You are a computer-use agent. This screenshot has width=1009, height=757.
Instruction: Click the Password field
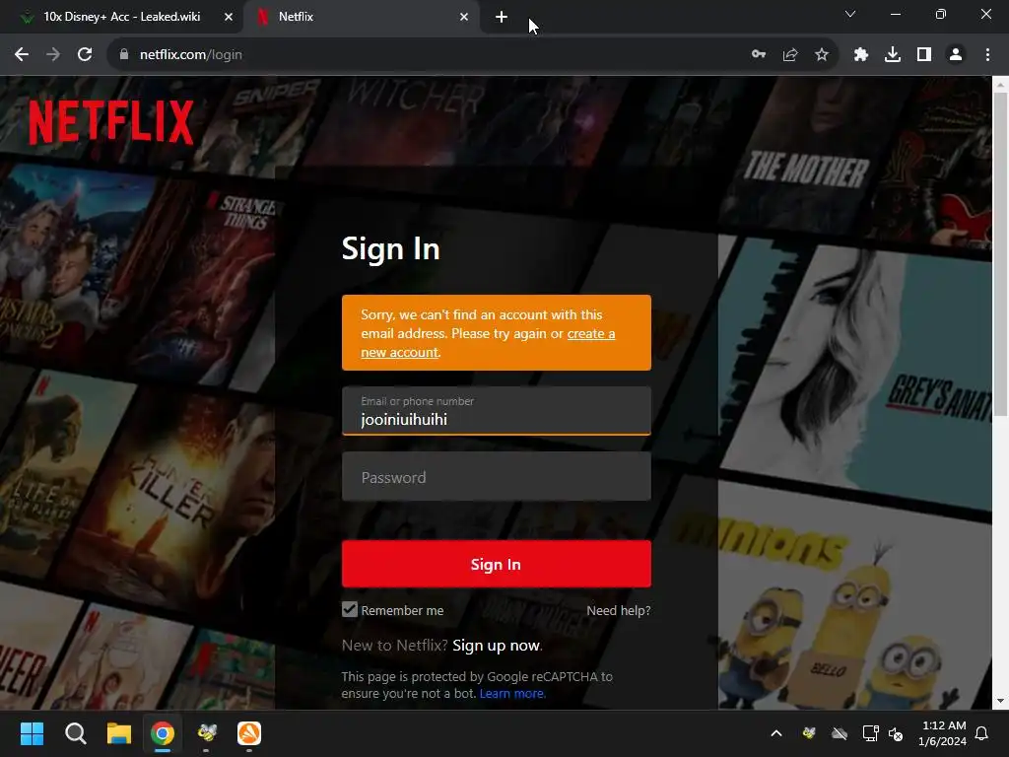497,477
